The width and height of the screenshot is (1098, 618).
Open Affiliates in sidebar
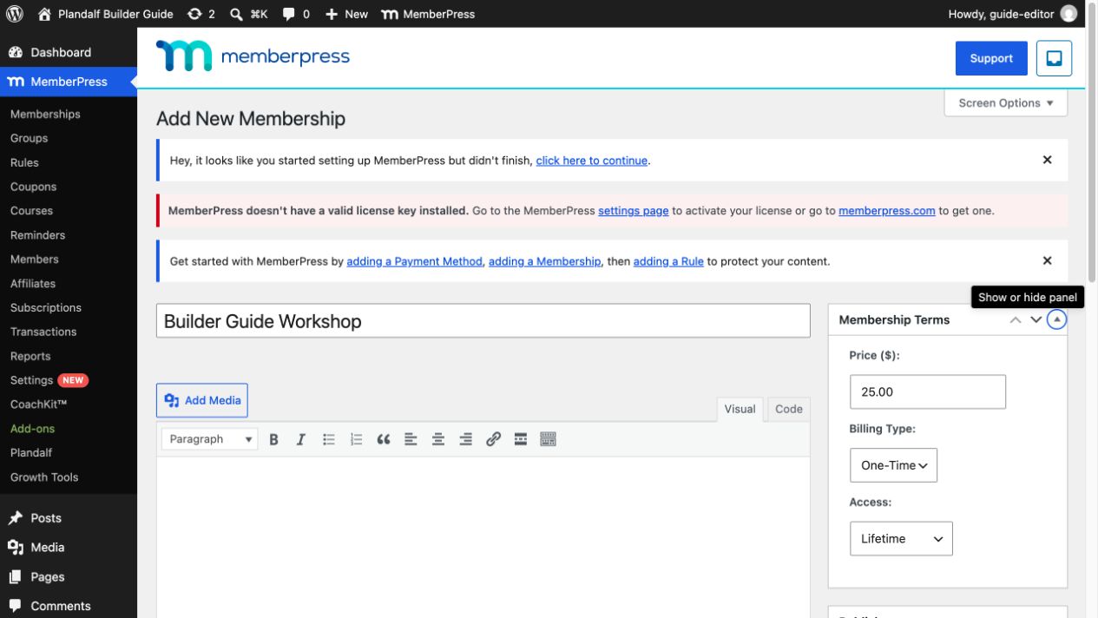point(33,284)
